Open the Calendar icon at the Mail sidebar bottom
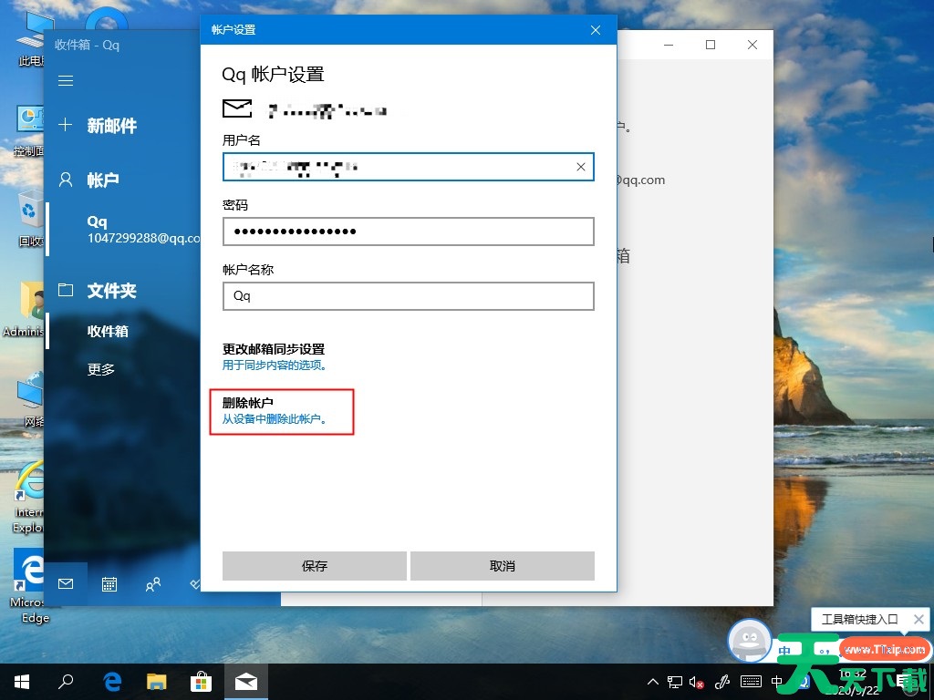 pyautogui.click(x=109, y=584)
